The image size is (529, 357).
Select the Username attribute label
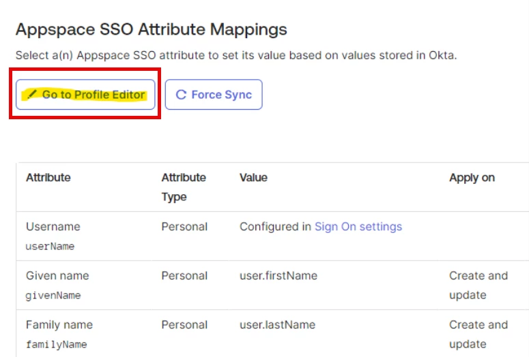click(x=53, y=227)
